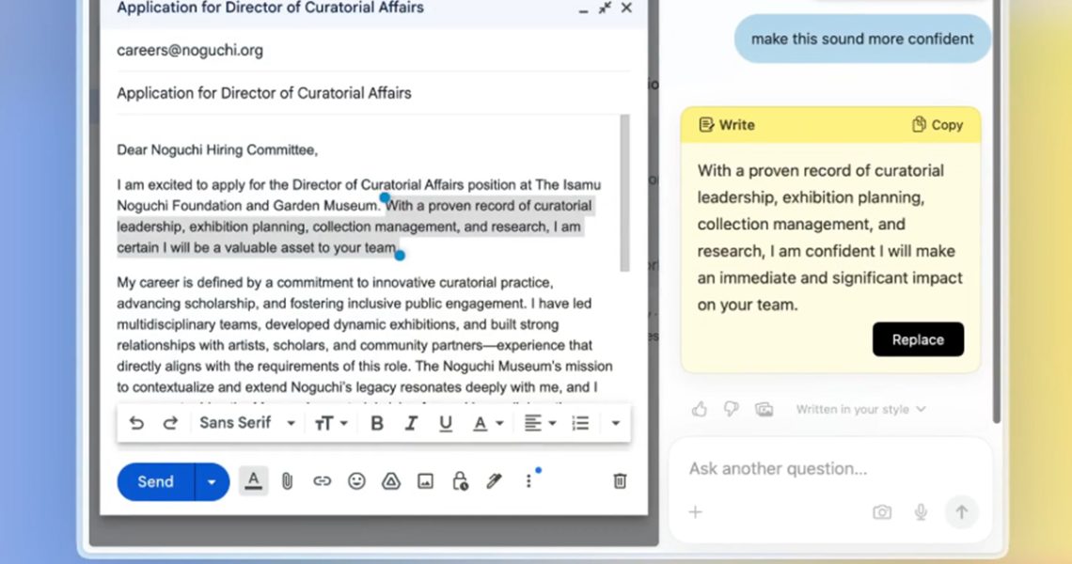Submit question with up-arrow button
Viewport: 1072px width, 564px height.
(961, 512)
